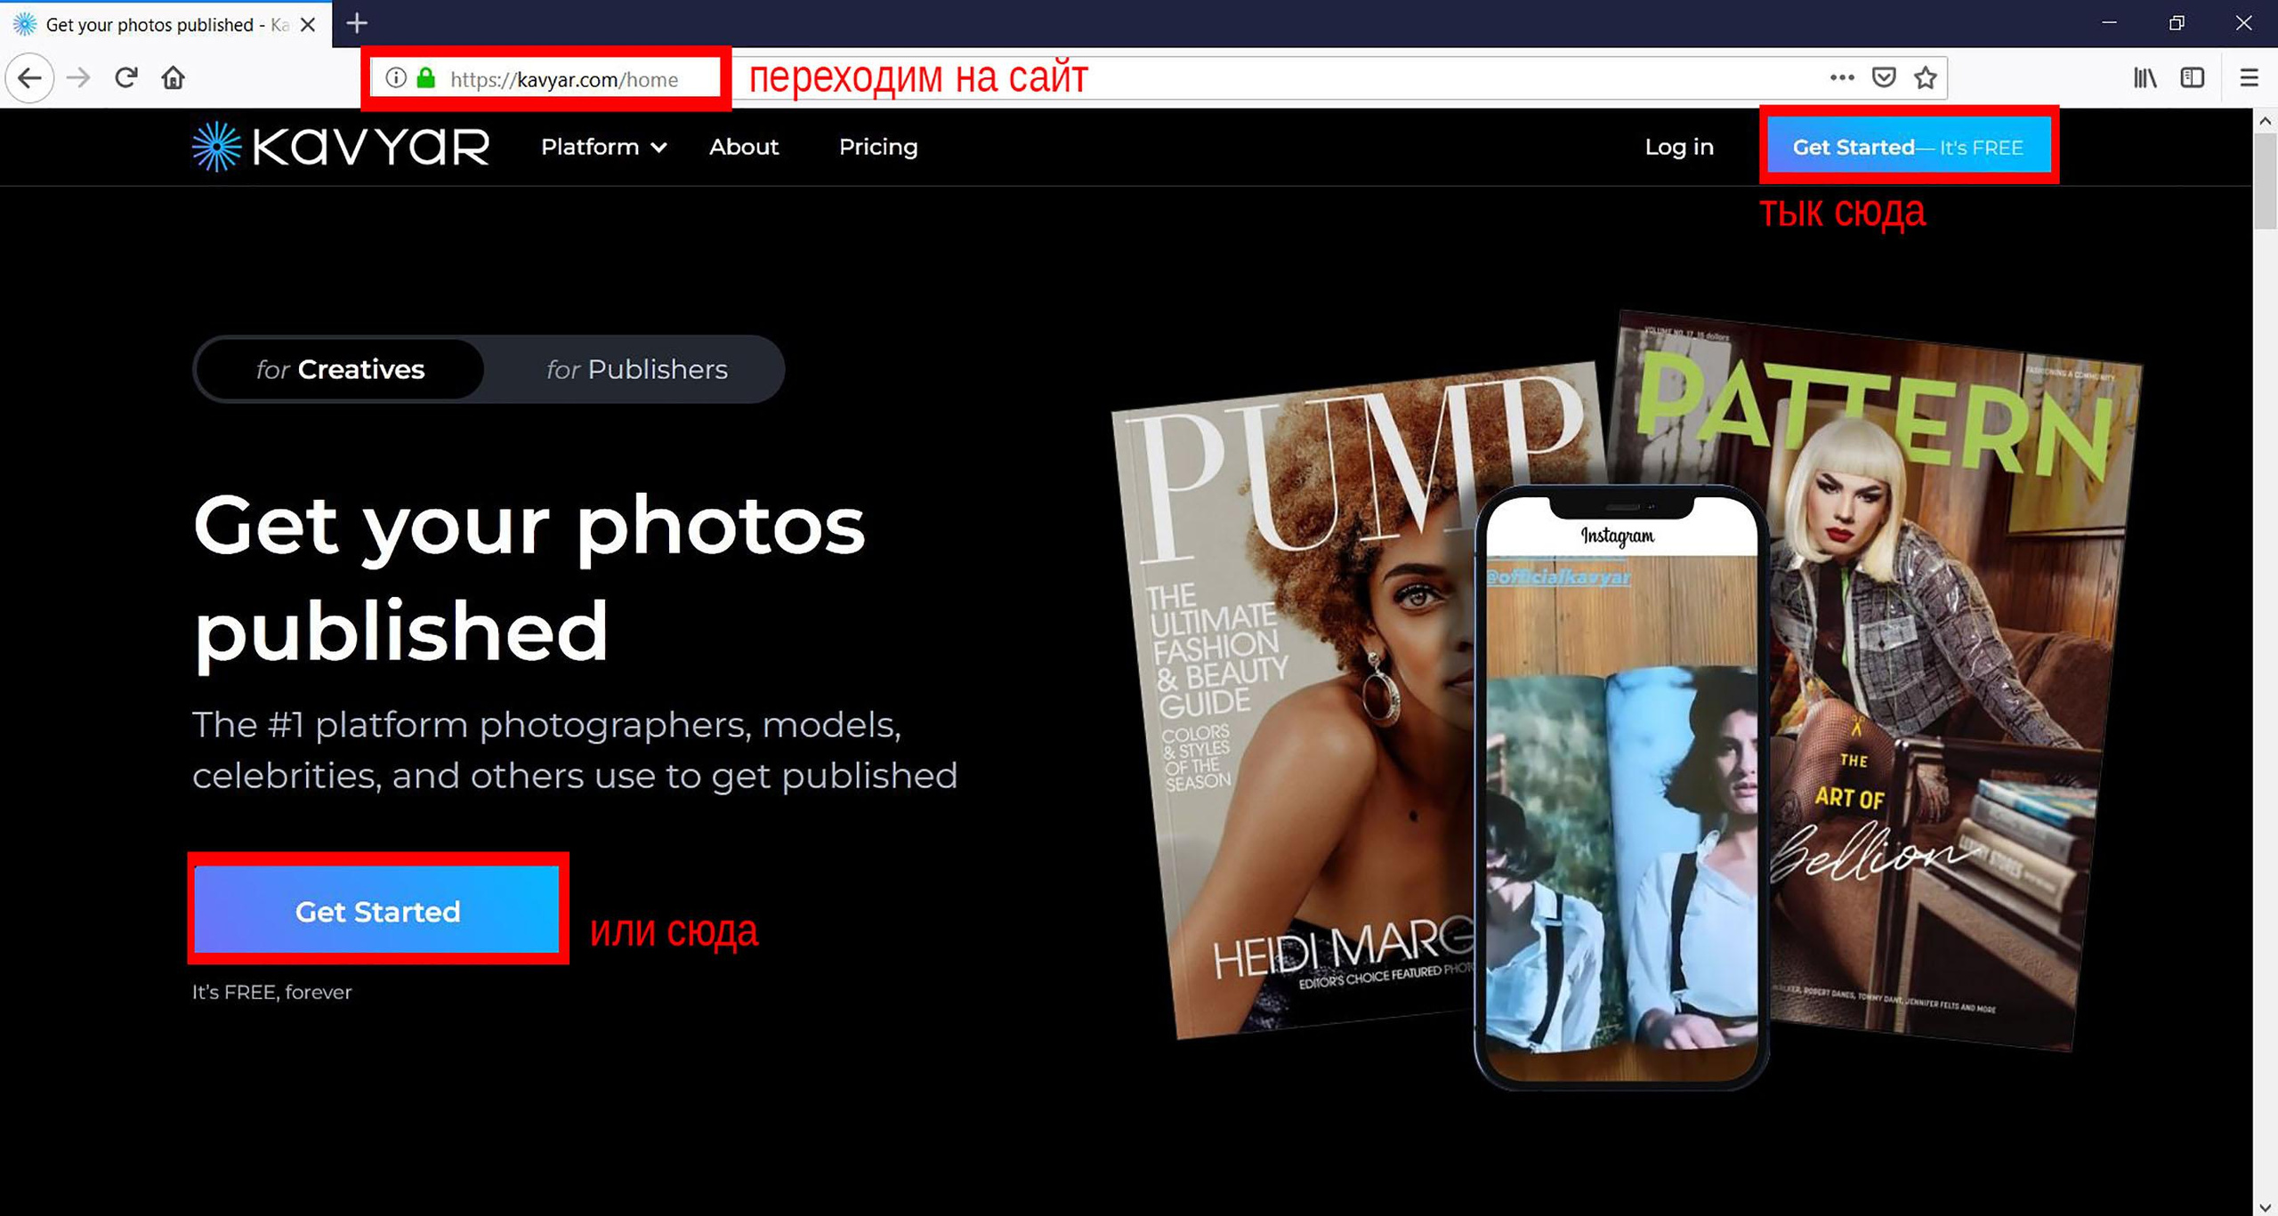
Task: Close the 'Get your photos published' tab
Action: (308, 25)
